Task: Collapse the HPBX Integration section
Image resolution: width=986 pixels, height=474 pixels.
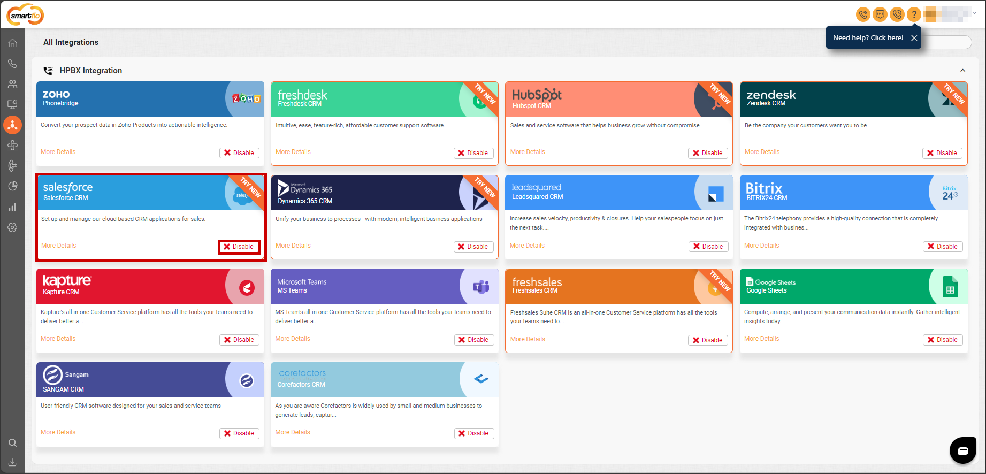Action: 962,71
